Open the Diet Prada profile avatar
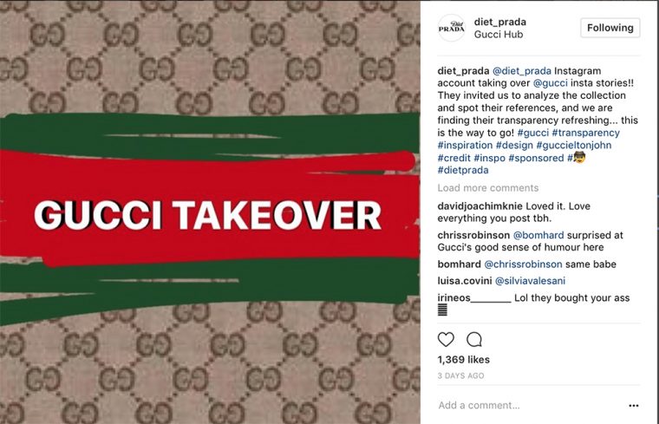The height and width of the screenshot is (424, 659). 452,28
